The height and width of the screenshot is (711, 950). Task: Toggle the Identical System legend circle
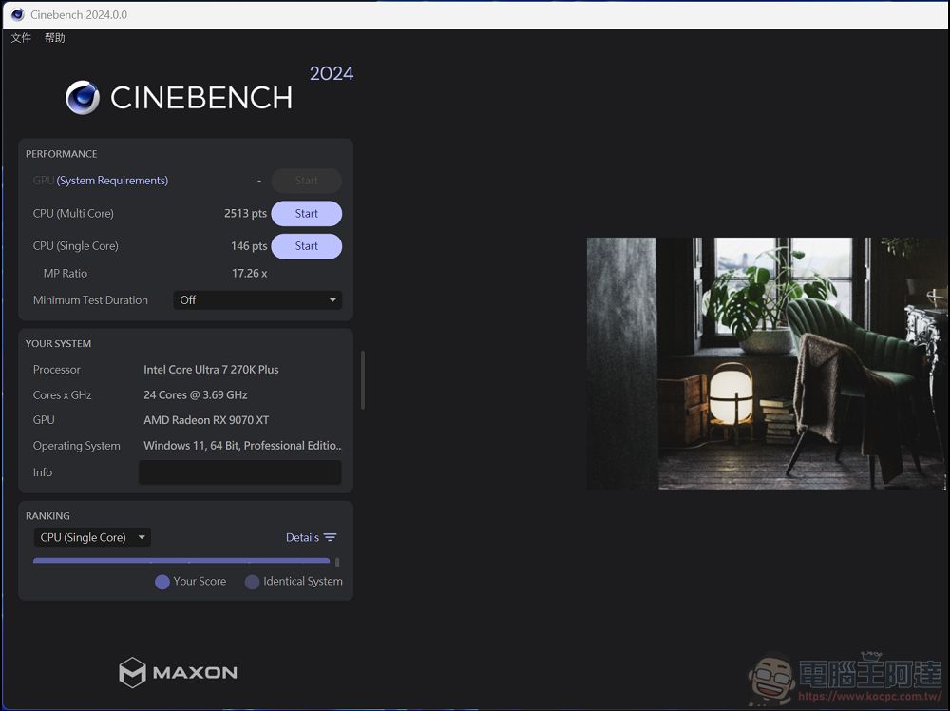point(252,582)
